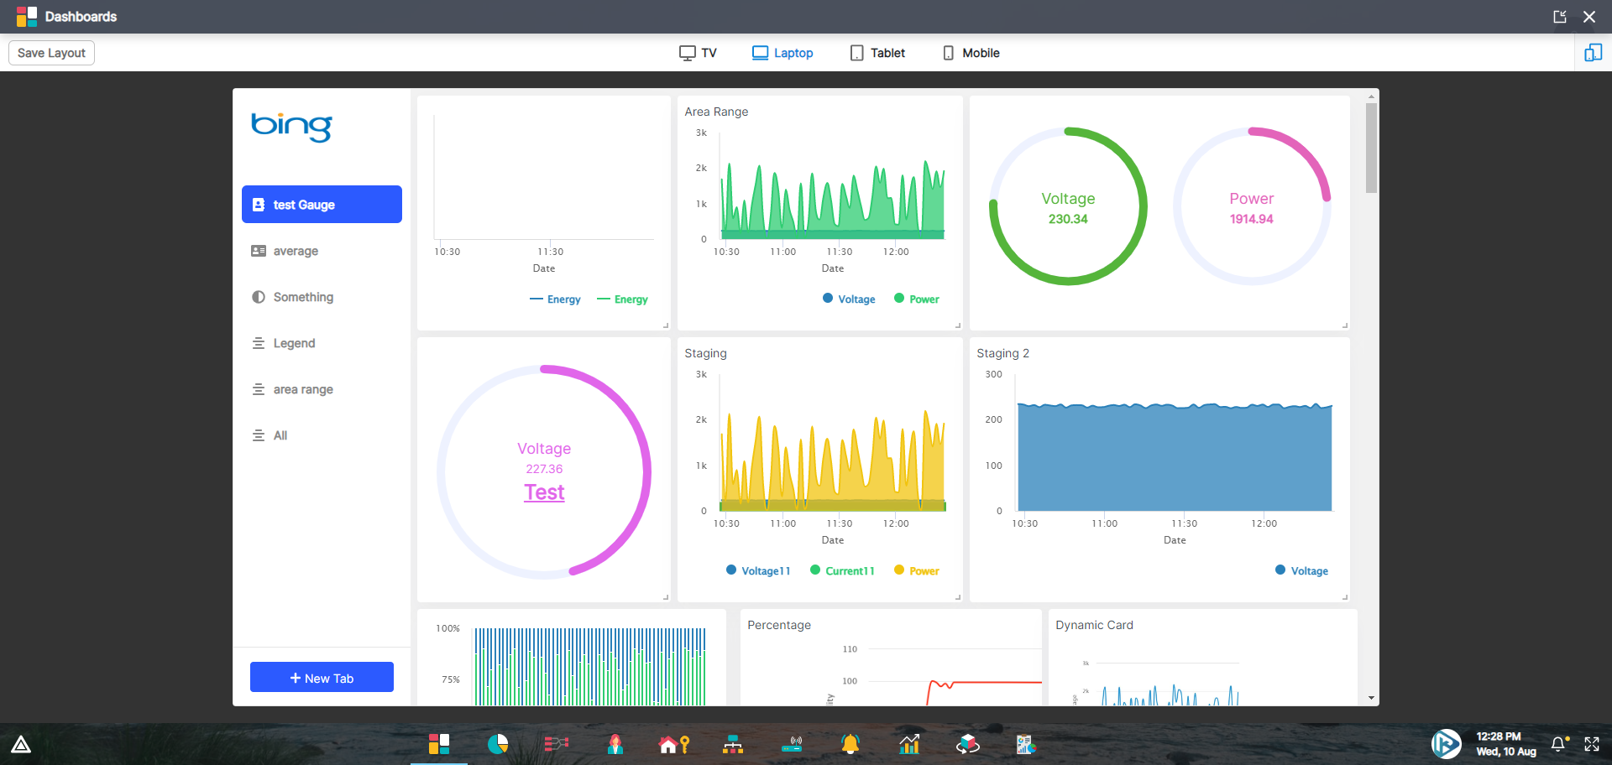Toggle the Voltage legend in Staging 2 chart
The image size is (1612, 765).
point(1301,570)
